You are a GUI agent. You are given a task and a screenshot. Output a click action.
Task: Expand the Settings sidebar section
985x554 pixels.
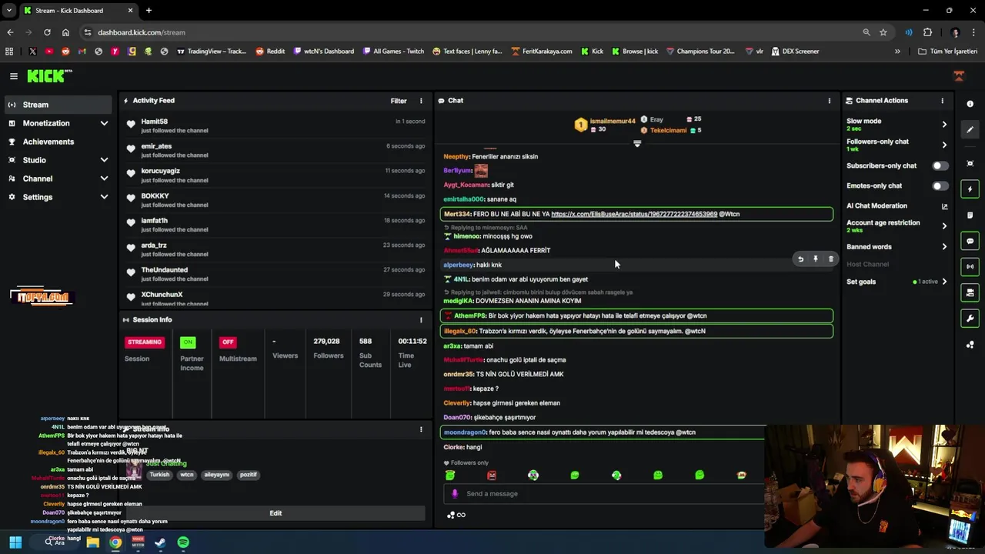(x=104, y=197)
